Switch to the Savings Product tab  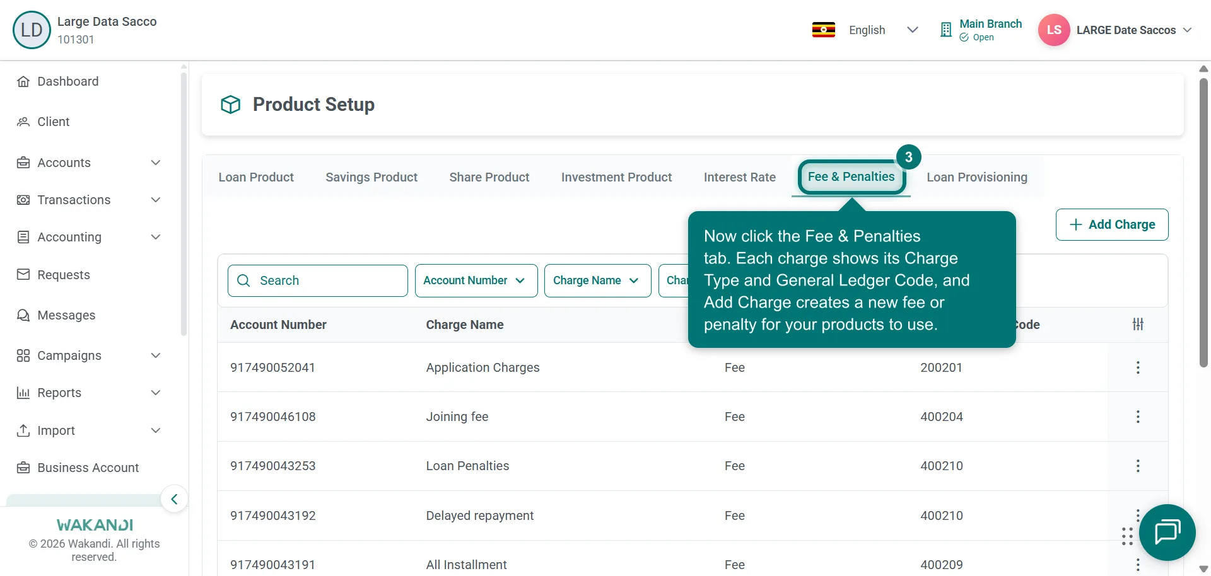(x=371, y=177)
